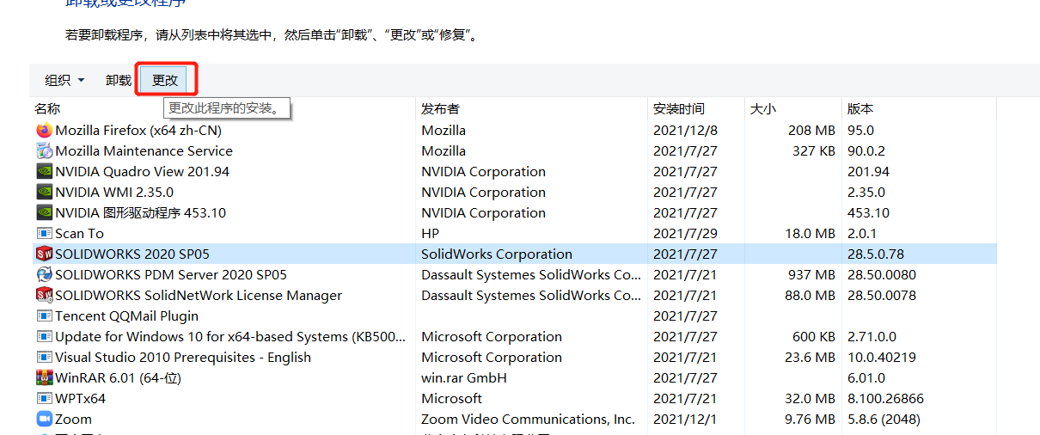This screenshot has width=1040, height=435.
Task: Click install date 2021/7/29 cell
Action: (685, 234)
